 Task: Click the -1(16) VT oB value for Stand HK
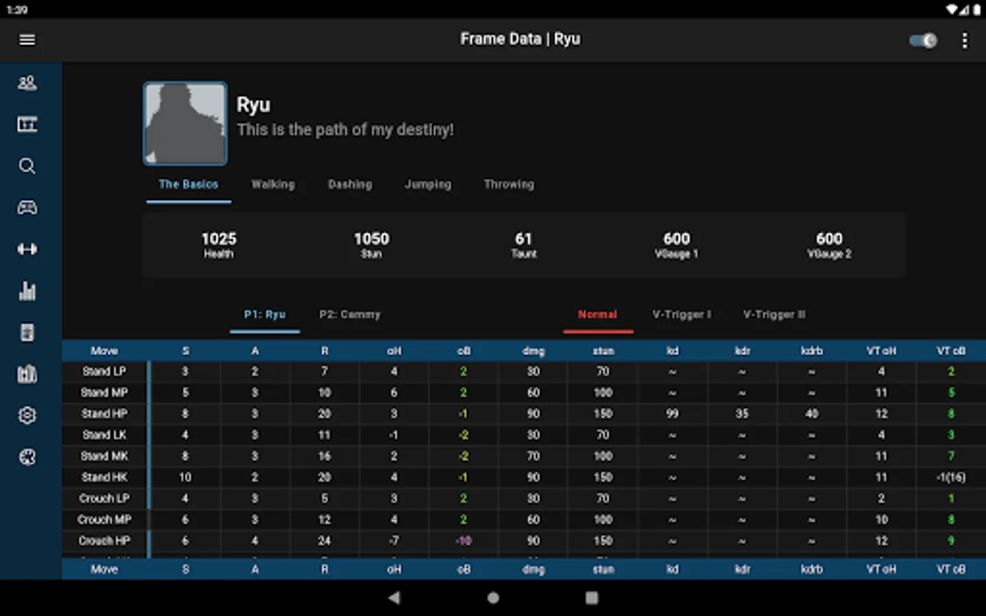point(951,477)
